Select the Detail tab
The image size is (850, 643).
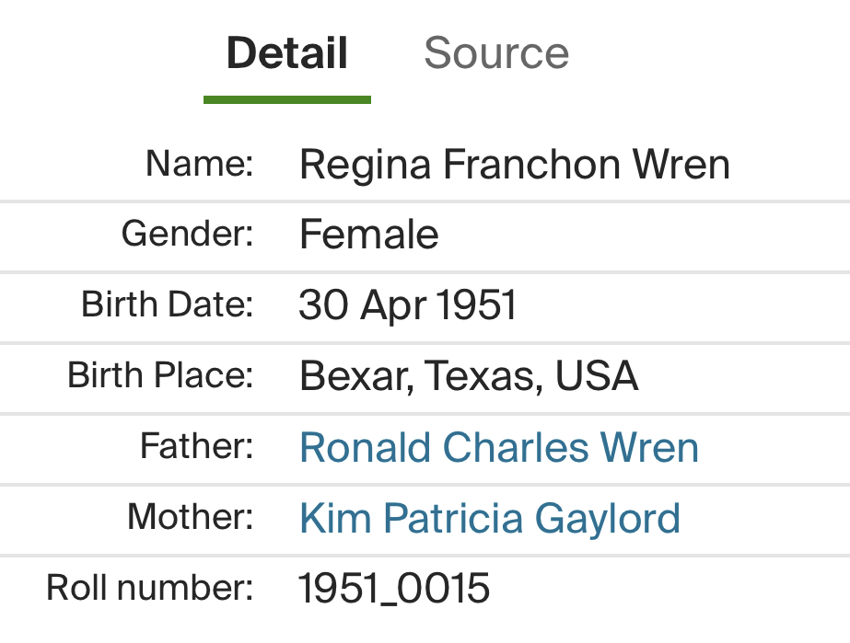pyautogui.click(x=287, y=53)
